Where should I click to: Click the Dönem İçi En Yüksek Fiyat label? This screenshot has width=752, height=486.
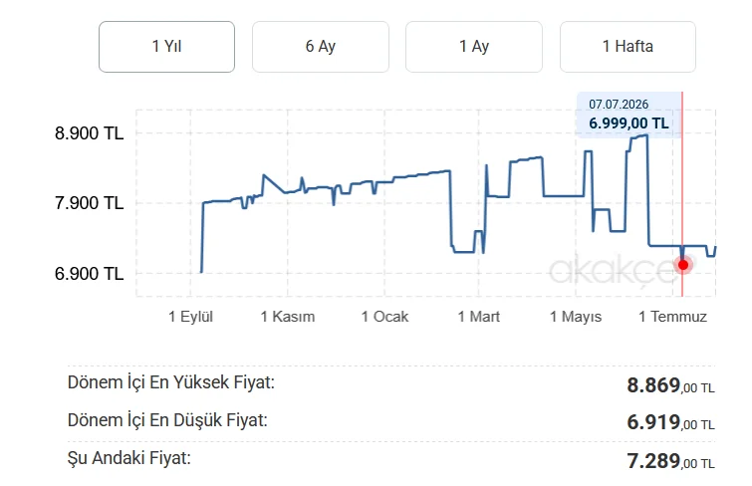pyautogui.click(x=171, y=382)
